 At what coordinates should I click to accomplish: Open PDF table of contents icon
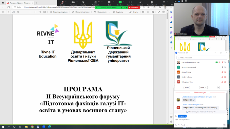[x=3, y=12]
